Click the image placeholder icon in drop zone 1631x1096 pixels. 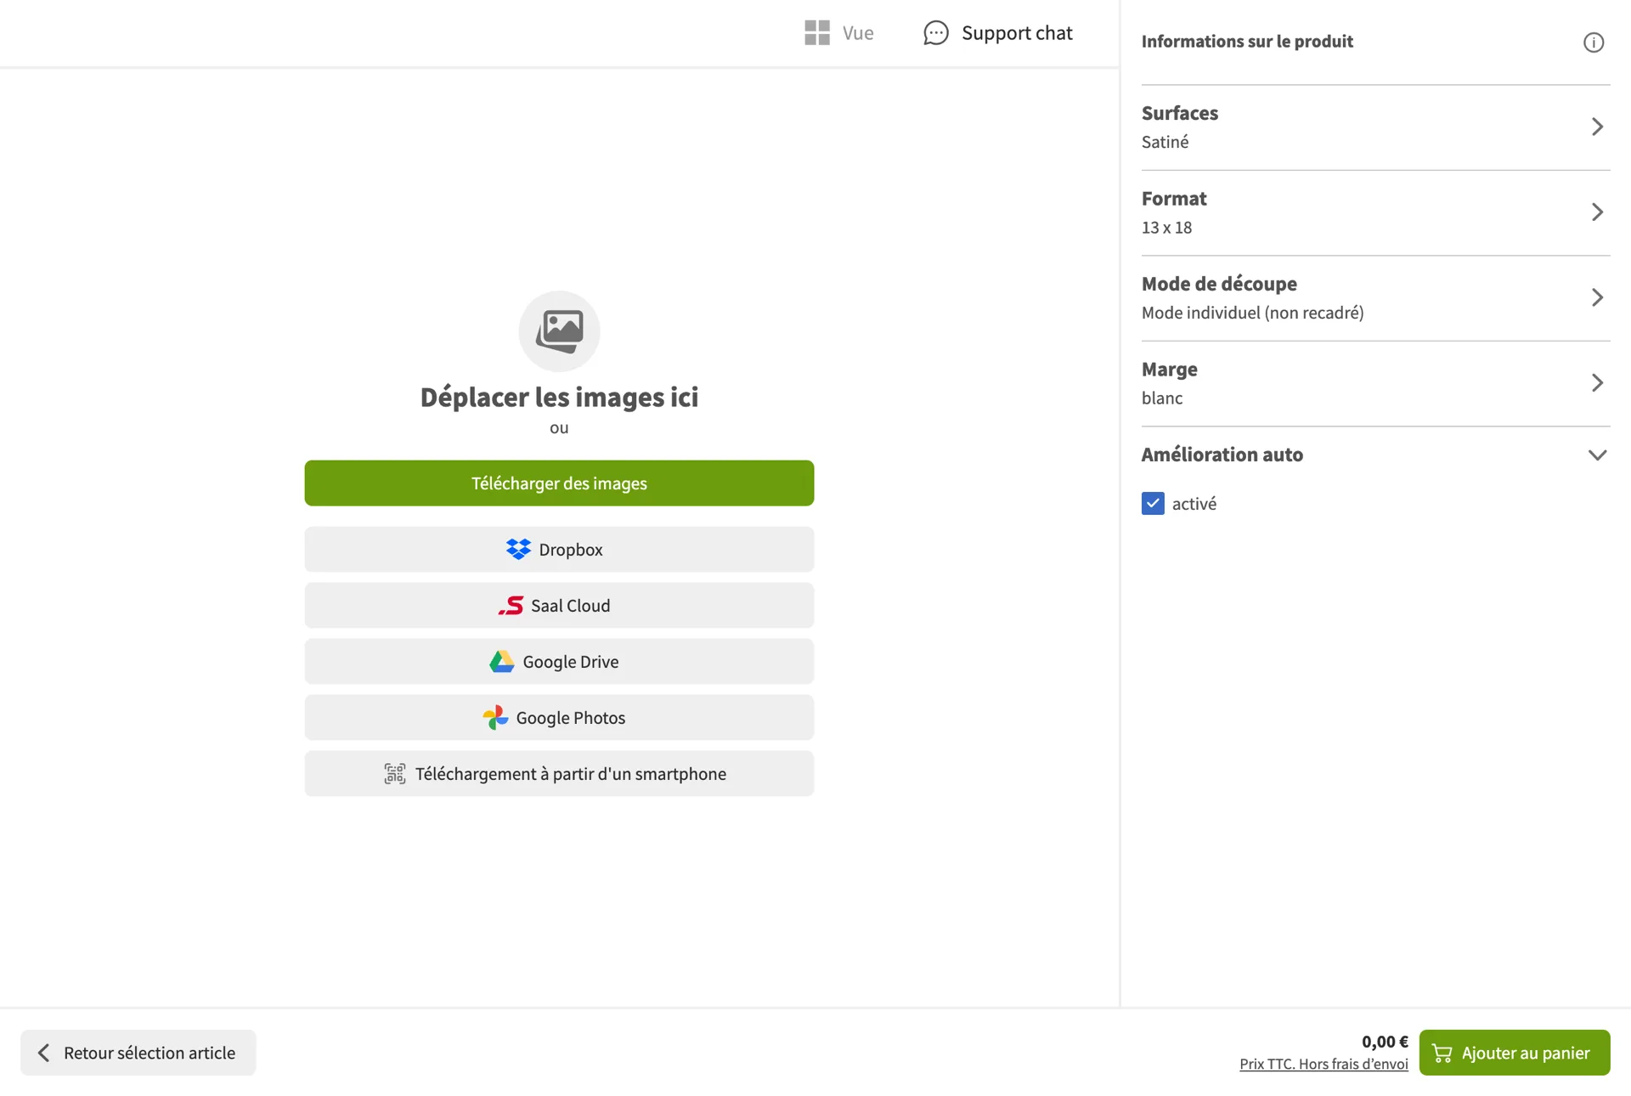(x=559, y=331)
